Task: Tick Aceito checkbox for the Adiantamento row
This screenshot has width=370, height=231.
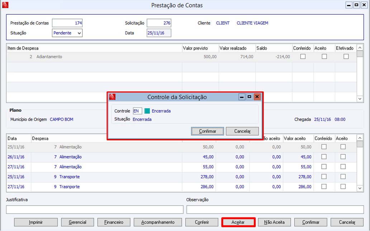Action: click(324, 57)
